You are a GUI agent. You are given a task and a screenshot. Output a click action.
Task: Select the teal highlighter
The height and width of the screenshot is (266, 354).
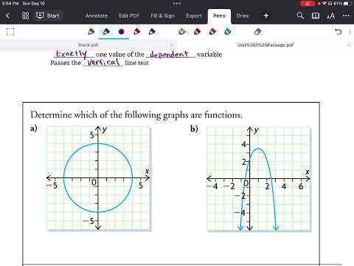pos(228,32)
